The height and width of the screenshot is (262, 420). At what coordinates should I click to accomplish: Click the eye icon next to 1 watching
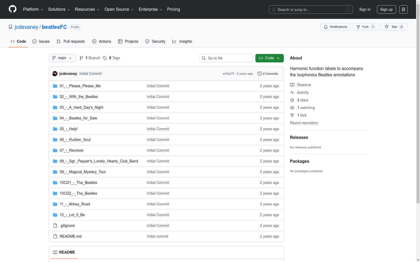[292, 108]
